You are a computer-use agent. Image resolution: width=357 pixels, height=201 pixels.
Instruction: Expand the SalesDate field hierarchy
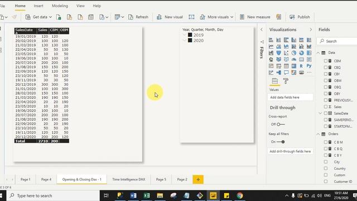tap(320, 113)
